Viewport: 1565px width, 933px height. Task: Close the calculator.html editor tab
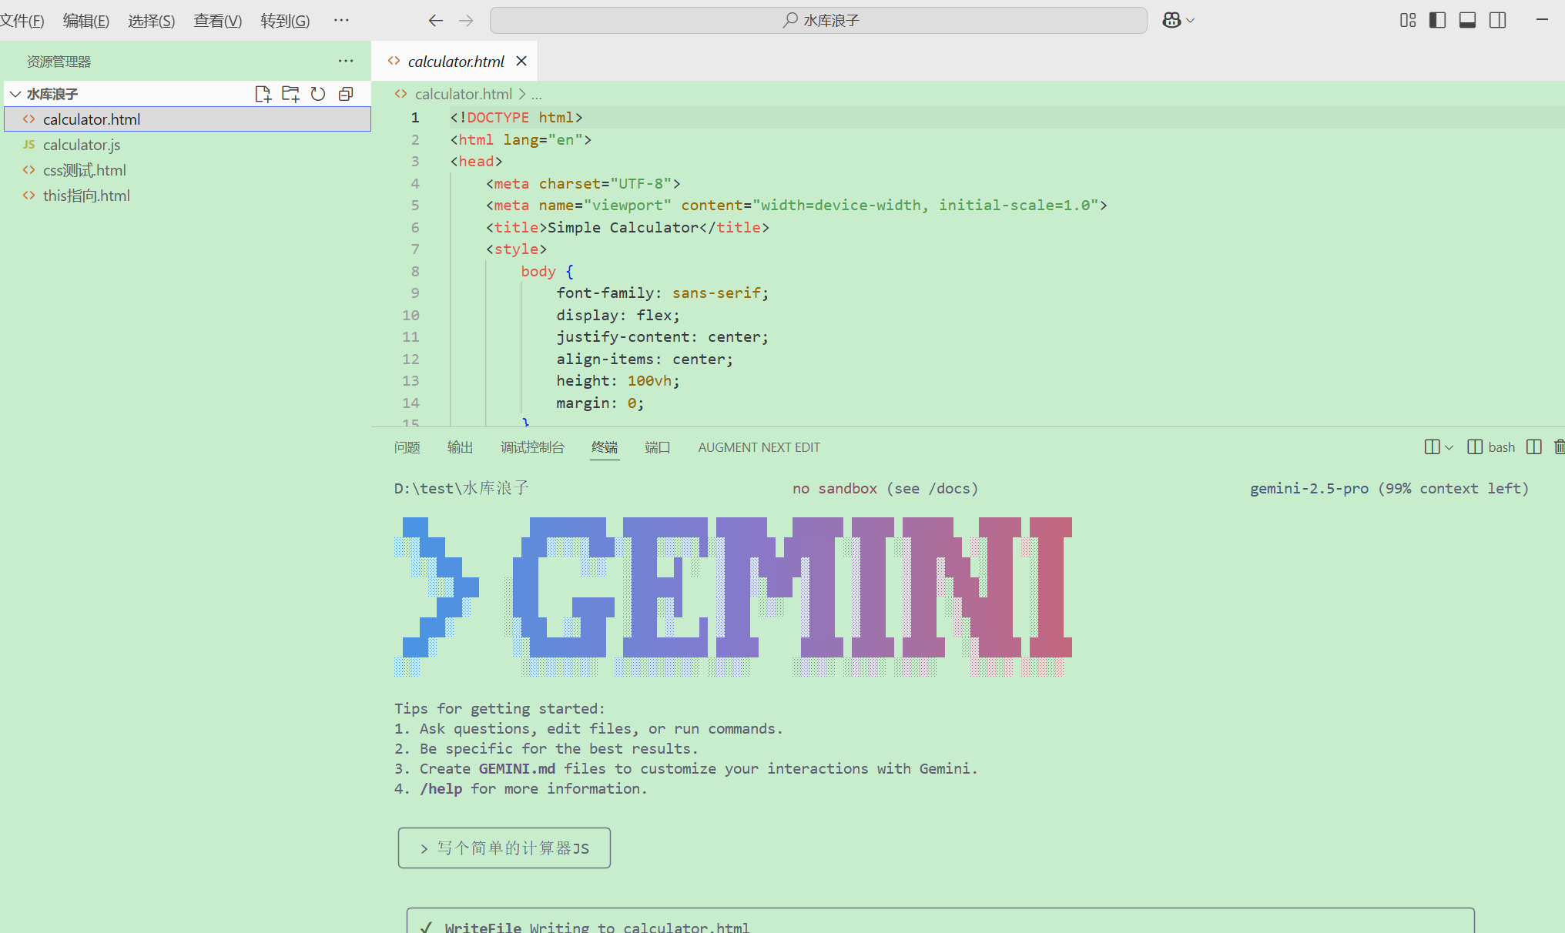[521, 61]
